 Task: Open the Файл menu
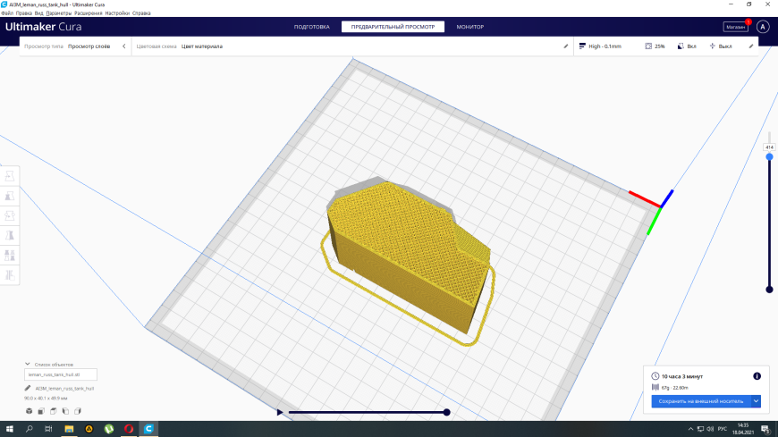[7, 13]
